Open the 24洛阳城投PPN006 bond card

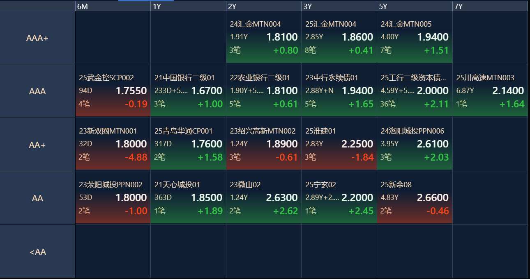(415, 144)
